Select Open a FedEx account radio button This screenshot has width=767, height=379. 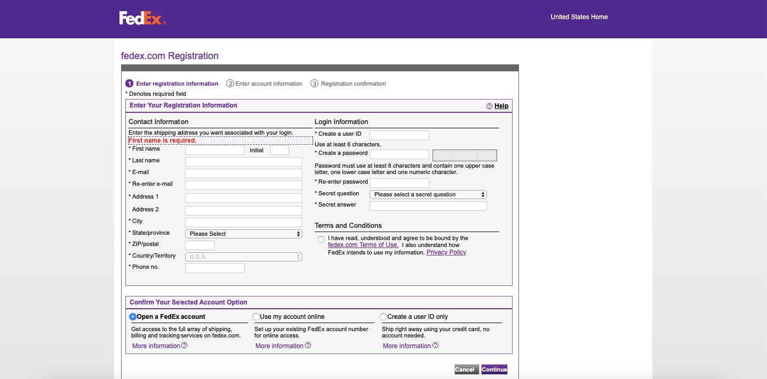[133, 317]
